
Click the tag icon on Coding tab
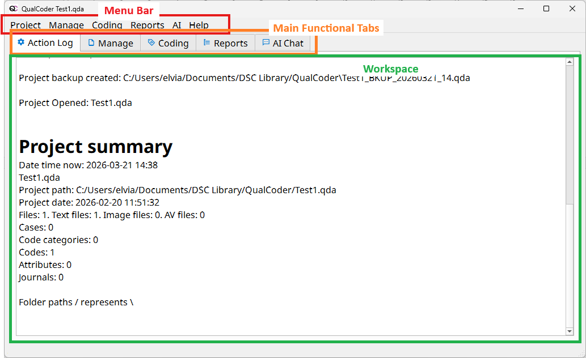pyautogui.click(x=151, y=43)
